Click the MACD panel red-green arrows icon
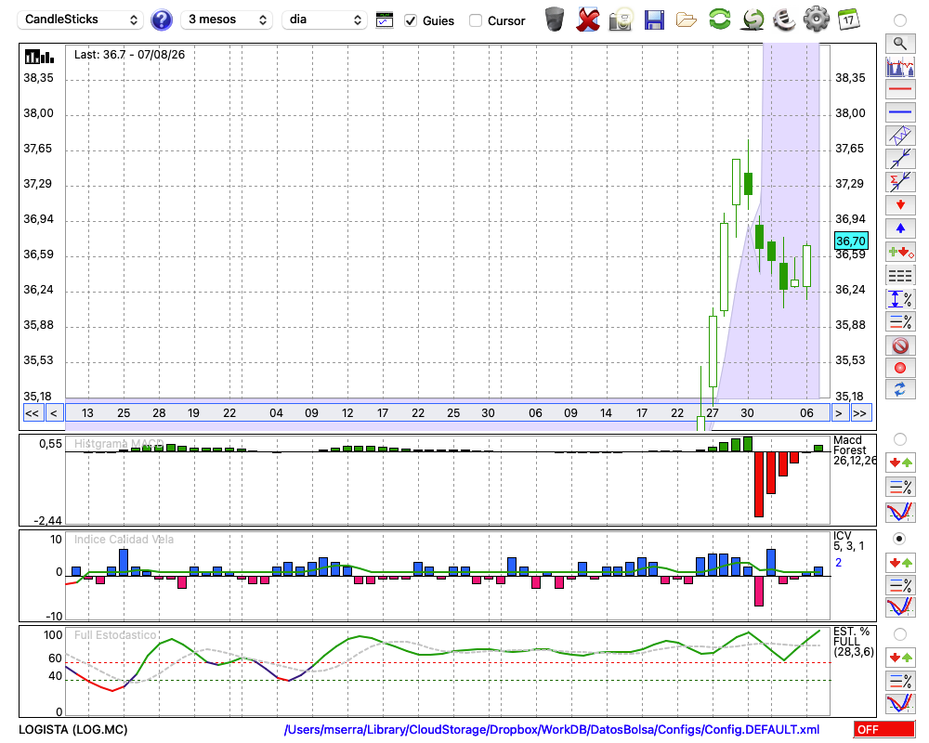Viewport: 929px width, 743px height. tap(900, 463)
